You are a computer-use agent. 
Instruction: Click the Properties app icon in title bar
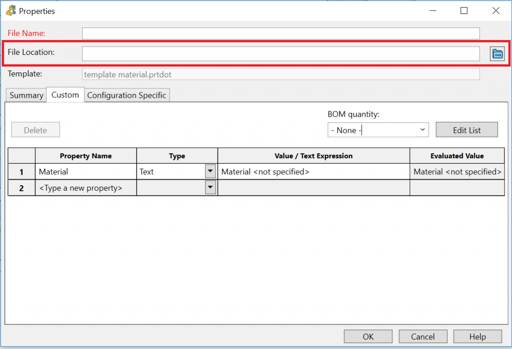point(10,10)
